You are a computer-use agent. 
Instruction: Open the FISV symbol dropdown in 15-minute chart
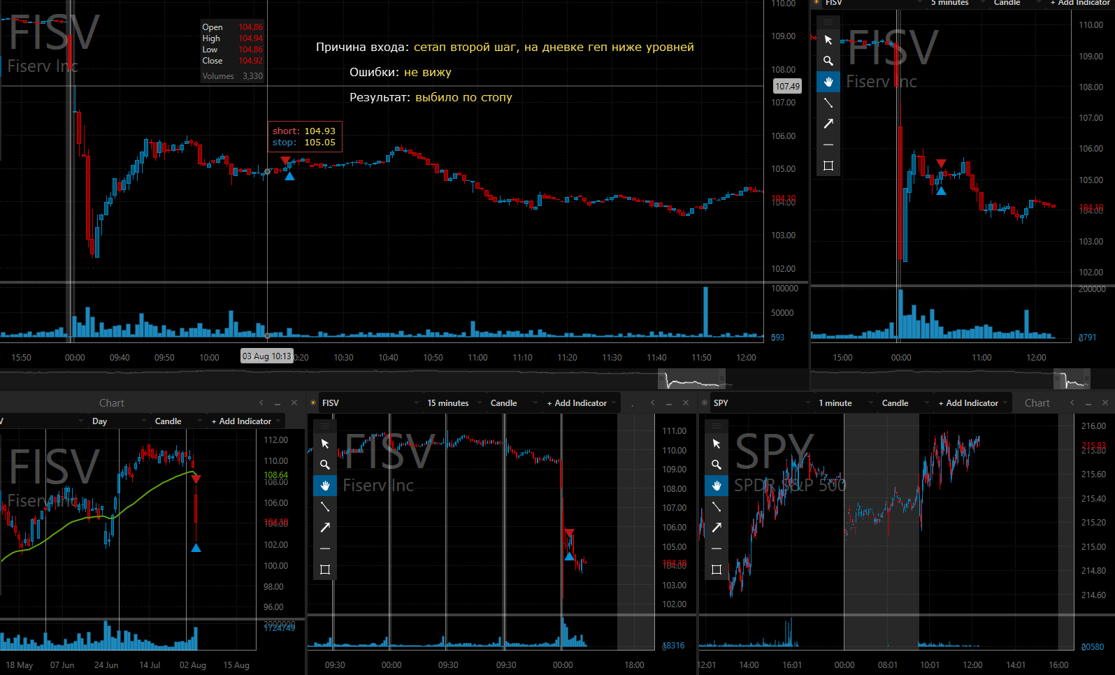point(369,403)
